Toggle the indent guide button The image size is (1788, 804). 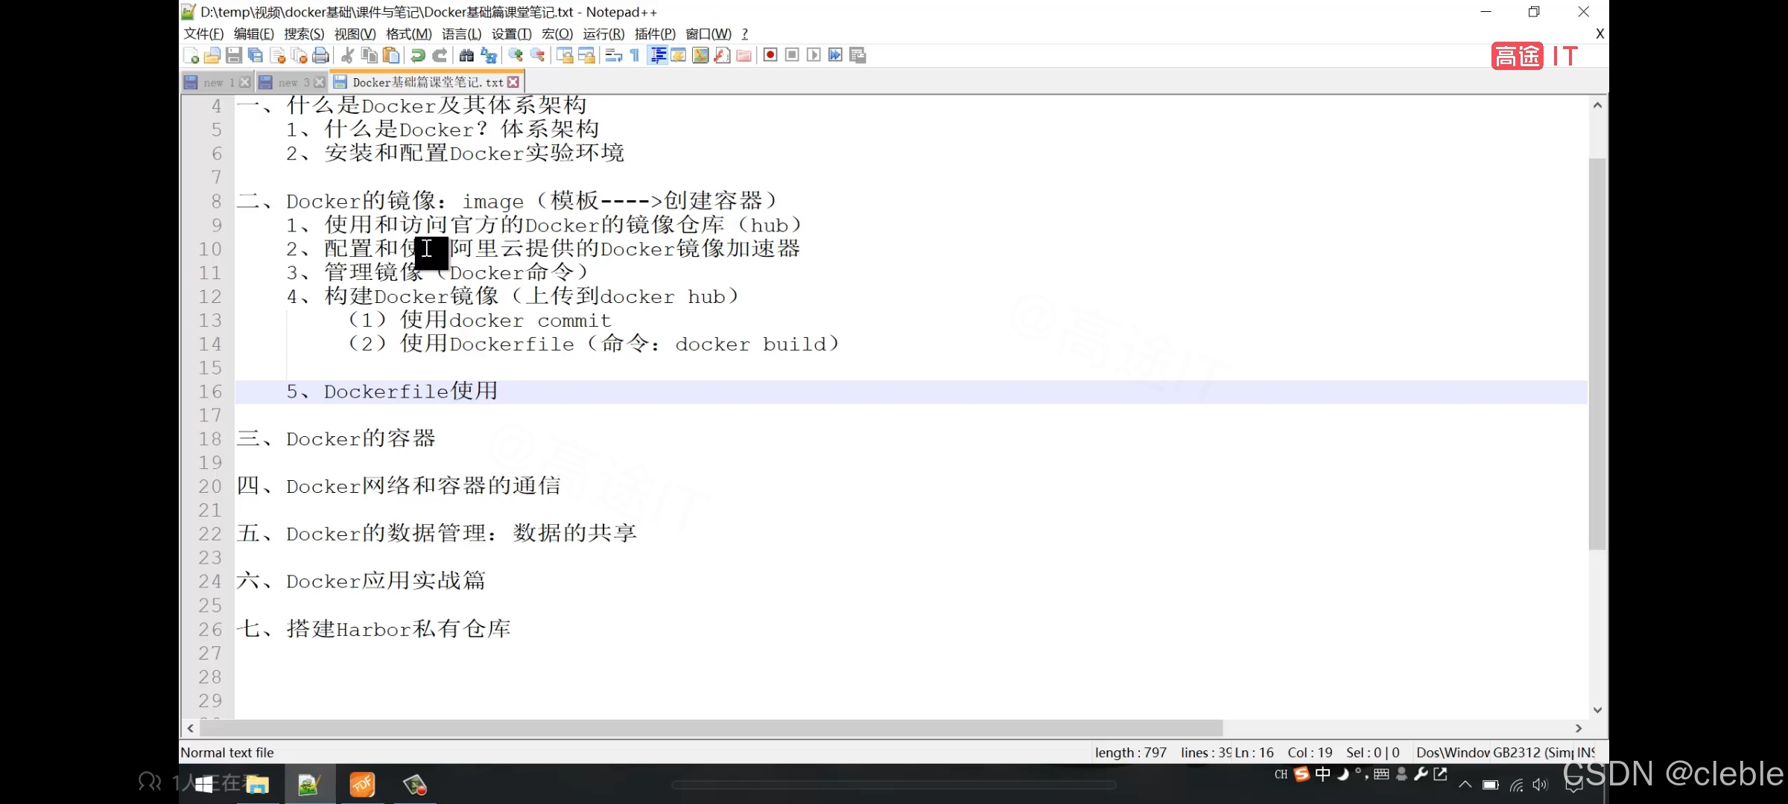click(657, 55)
